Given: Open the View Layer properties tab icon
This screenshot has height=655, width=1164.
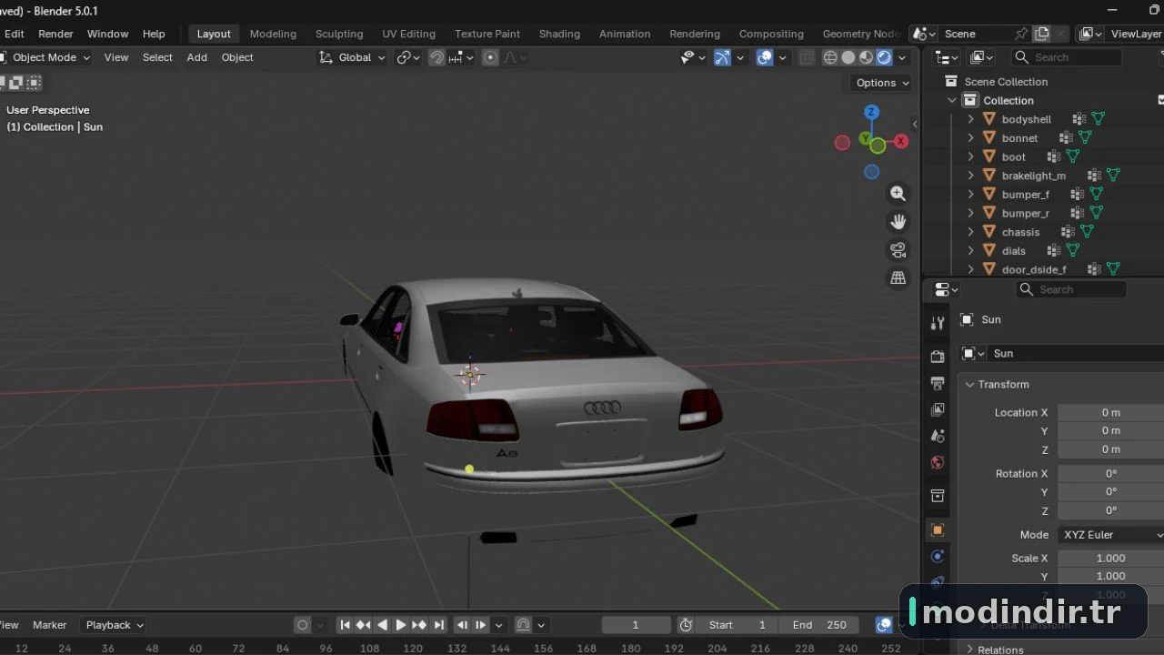Looking at the screenshot, I should [938, 409].
